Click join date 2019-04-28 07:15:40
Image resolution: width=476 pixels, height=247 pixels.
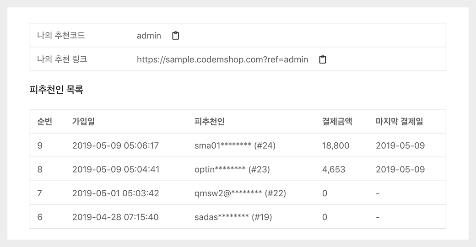tap(115, 217)
